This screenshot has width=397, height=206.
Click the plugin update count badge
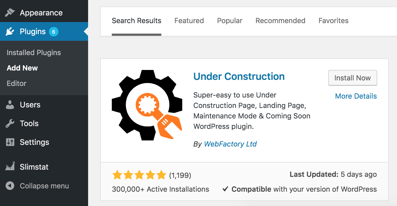tap(54, 32)
